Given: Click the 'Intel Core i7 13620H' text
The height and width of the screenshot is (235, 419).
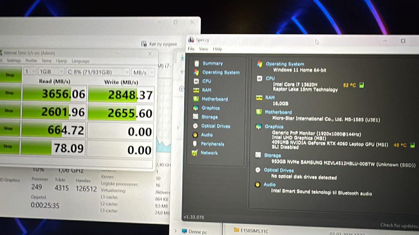Looking at the screenshot, I should 295,84.
